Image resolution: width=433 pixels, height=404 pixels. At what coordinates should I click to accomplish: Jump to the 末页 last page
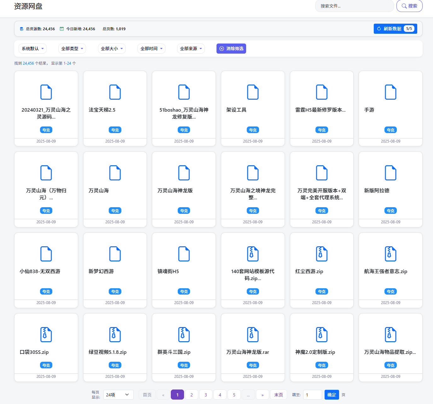coord(279,395)
